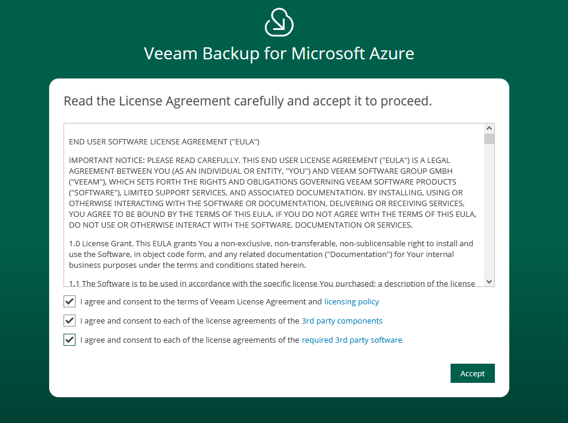Click the END USER SOFTWARE LICENSE AGREEMENT line
The width and height of the screenshot is (568, 423).
coord(164,142)
